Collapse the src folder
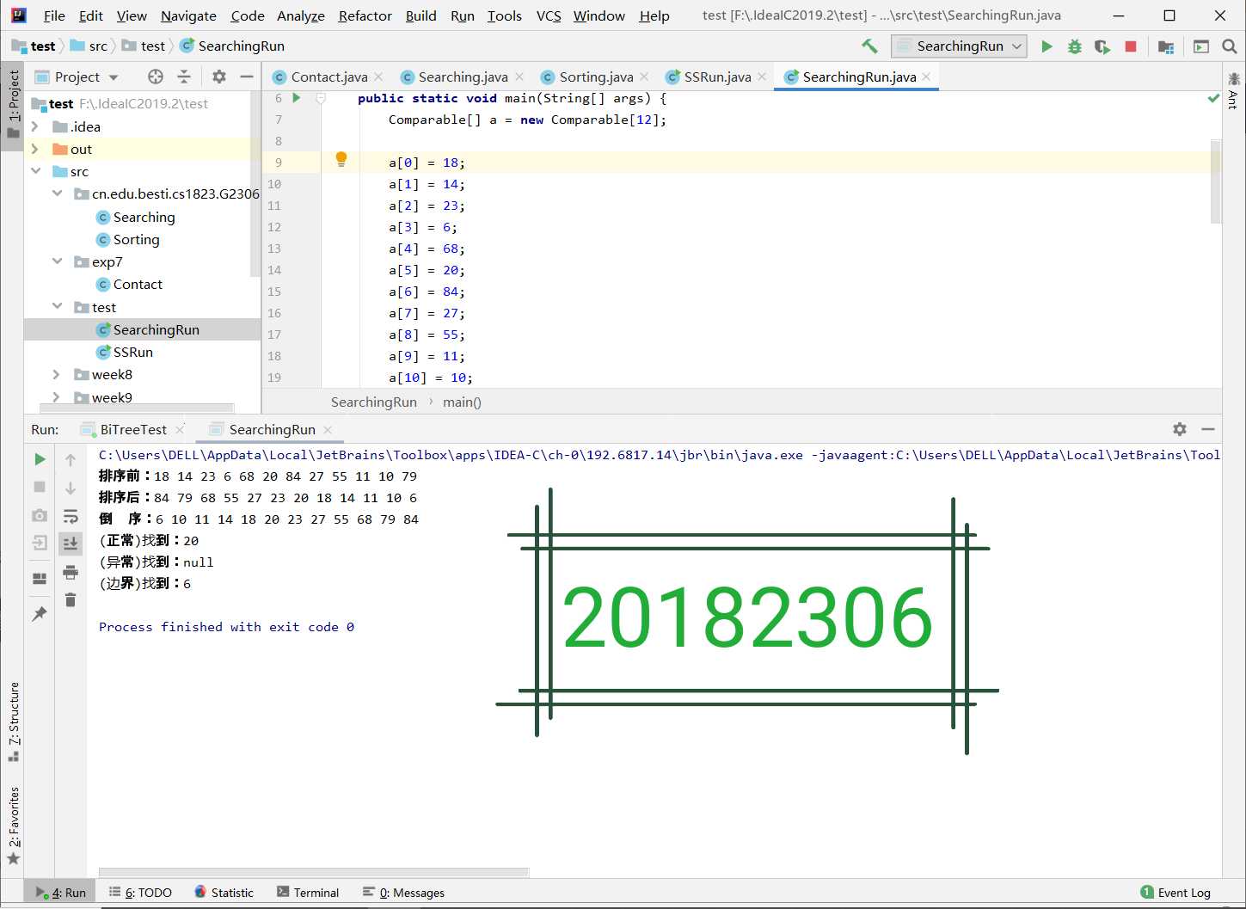The image size is (1246, 909). click(x=35, y=171)
